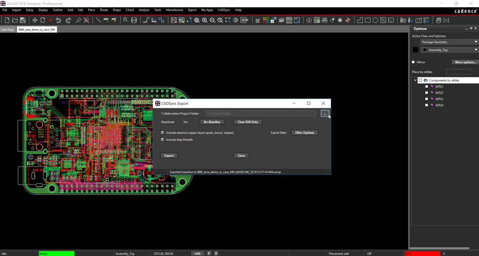Viewport: 479px width, 256px height.
Task: Open the Package Geometry class dropdown
Action: (x=476, y=42)
